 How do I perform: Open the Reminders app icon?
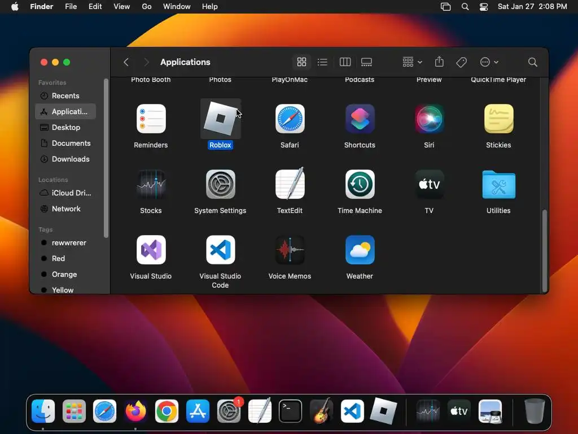click(x=151, y=119)
